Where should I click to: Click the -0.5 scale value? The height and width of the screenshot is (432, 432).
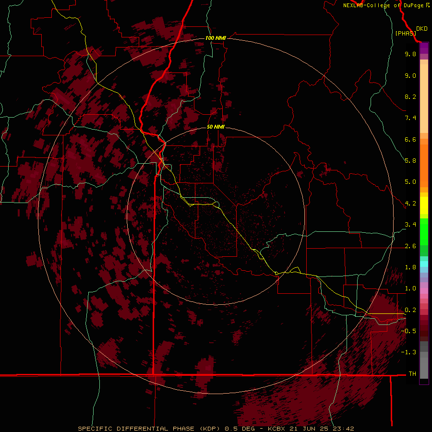point(408,331)
